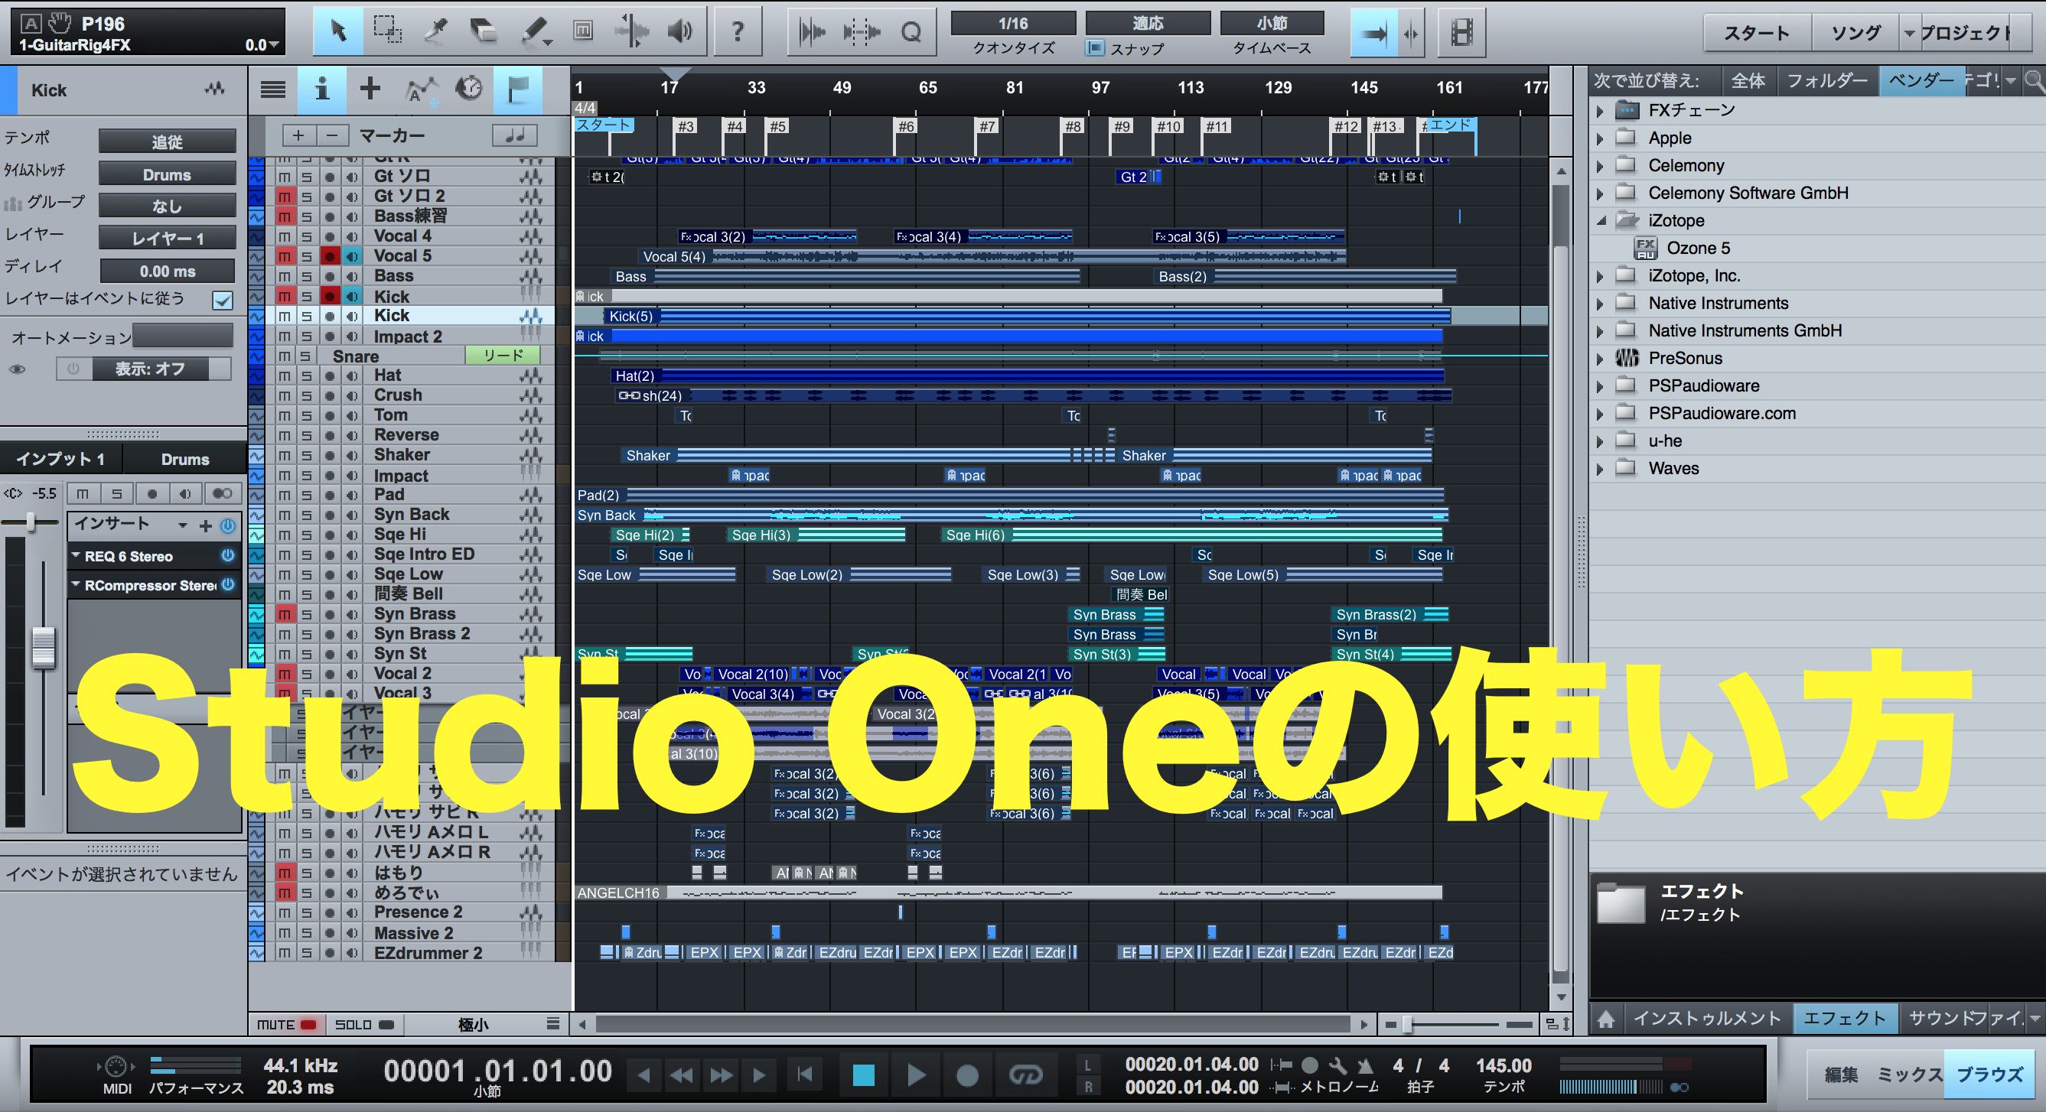Collapse the iZotope folder

coord(1601,221)
